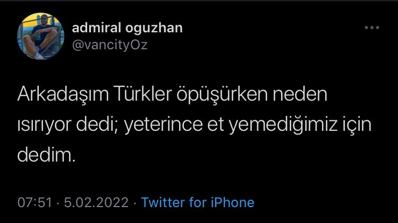Open the "admiral oguzhan" display name

tap(127, 28)
